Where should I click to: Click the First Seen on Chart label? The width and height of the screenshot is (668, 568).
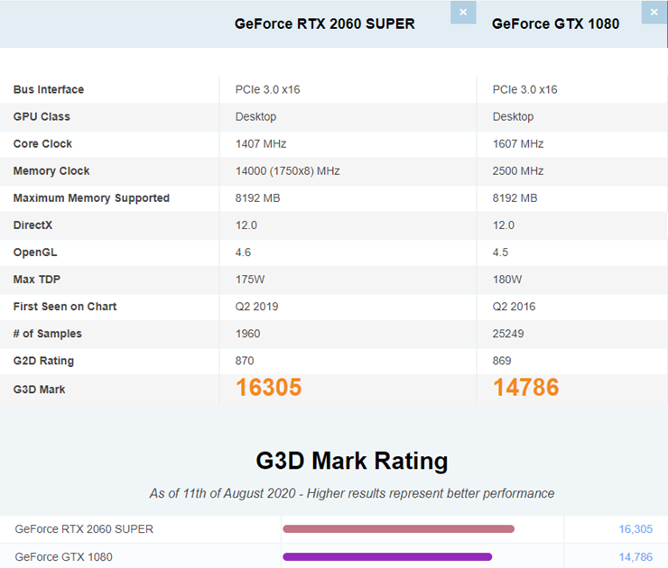click(x=65, y=307)
